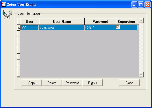Screen dimensions: 152x108
Task: Select the YY user cell
Action: (29, 28)
